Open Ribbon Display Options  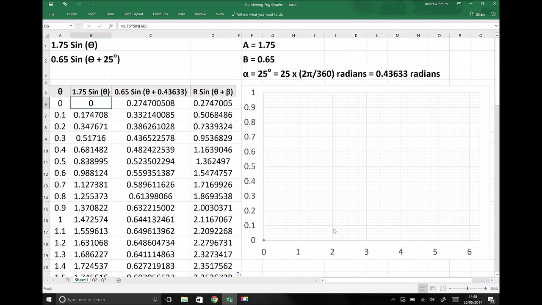pyautogui.click(x=459, y=4)
